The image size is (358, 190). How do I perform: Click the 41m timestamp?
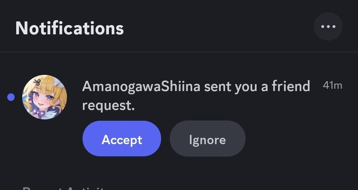tap(333, 85)
